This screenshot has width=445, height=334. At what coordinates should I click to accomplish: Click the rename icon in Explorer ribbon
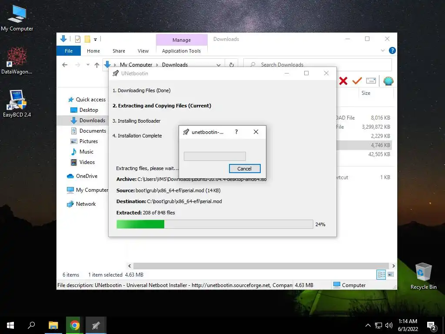(x=371, y=81)
